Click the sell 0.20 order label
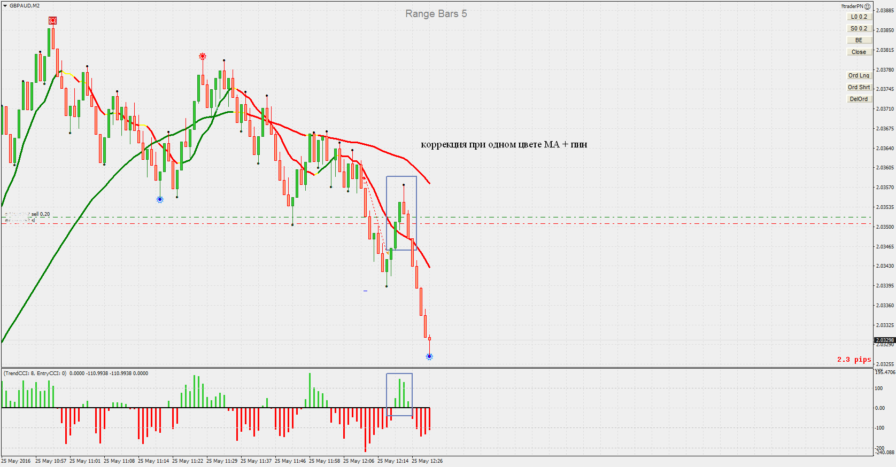The image size is (896, 467). [41, 214]
